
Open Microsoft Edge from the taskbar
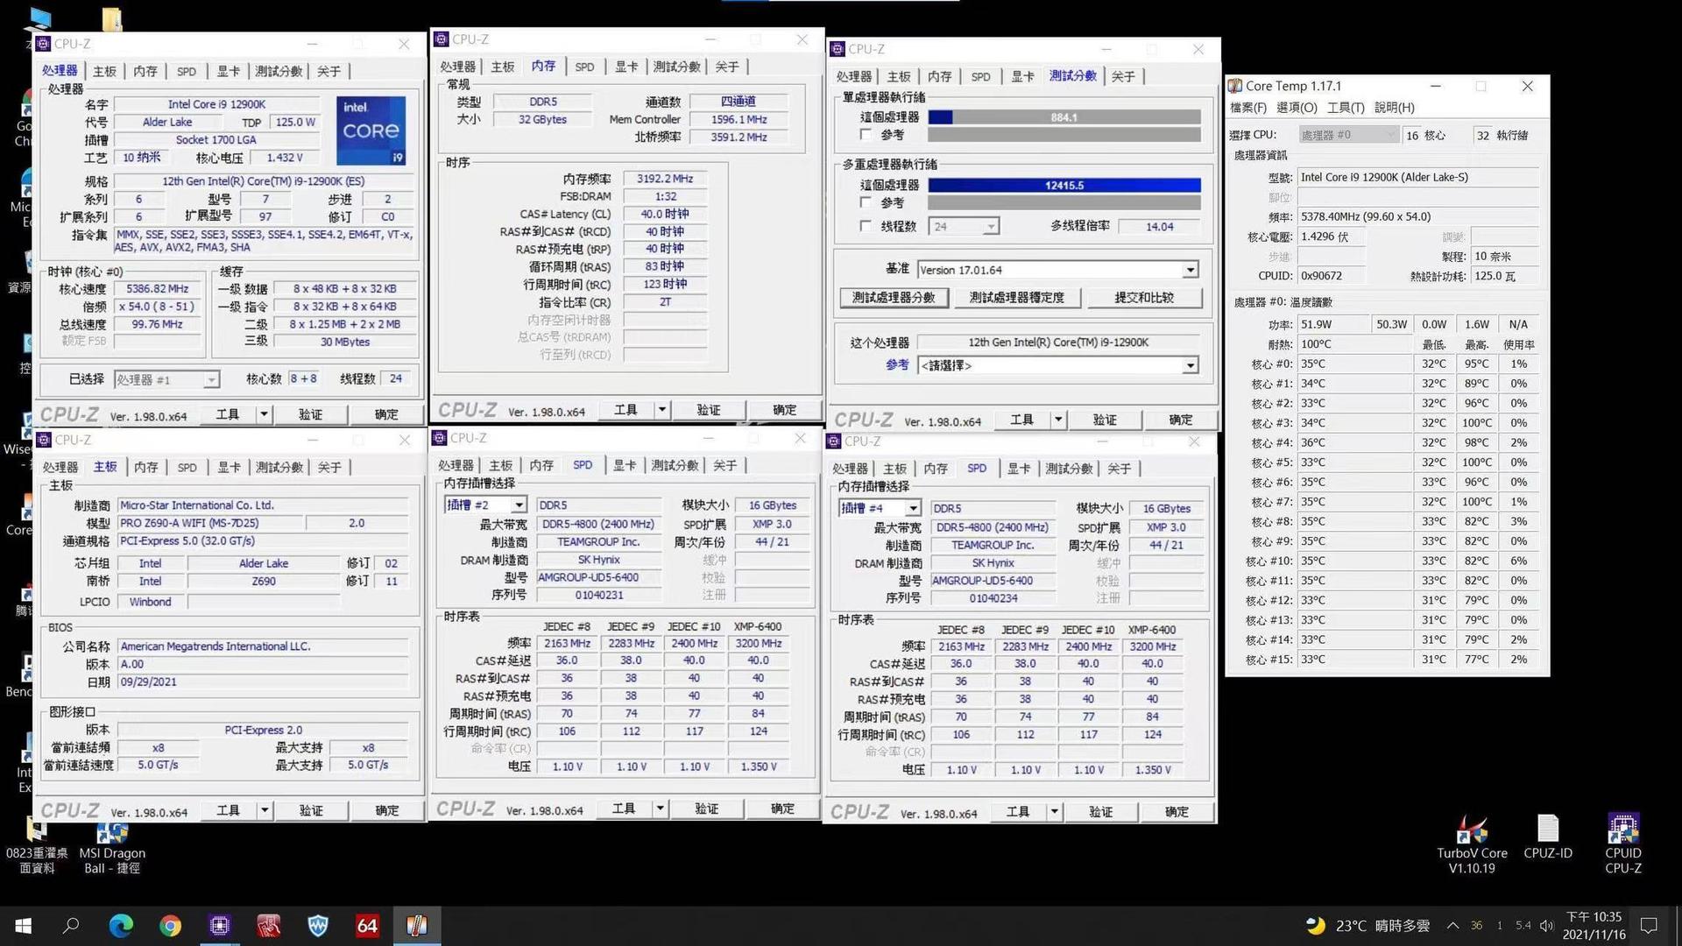120,926
